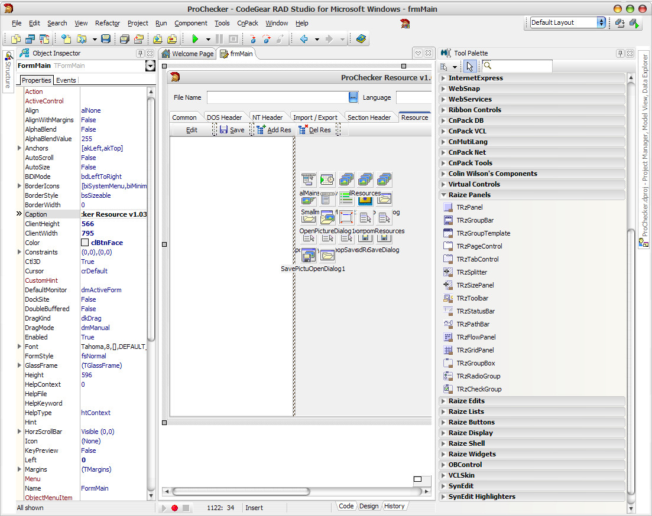Viewport: 652px width, 516px height.
Task: Expand the Font property node
Action: coord(19,346)
